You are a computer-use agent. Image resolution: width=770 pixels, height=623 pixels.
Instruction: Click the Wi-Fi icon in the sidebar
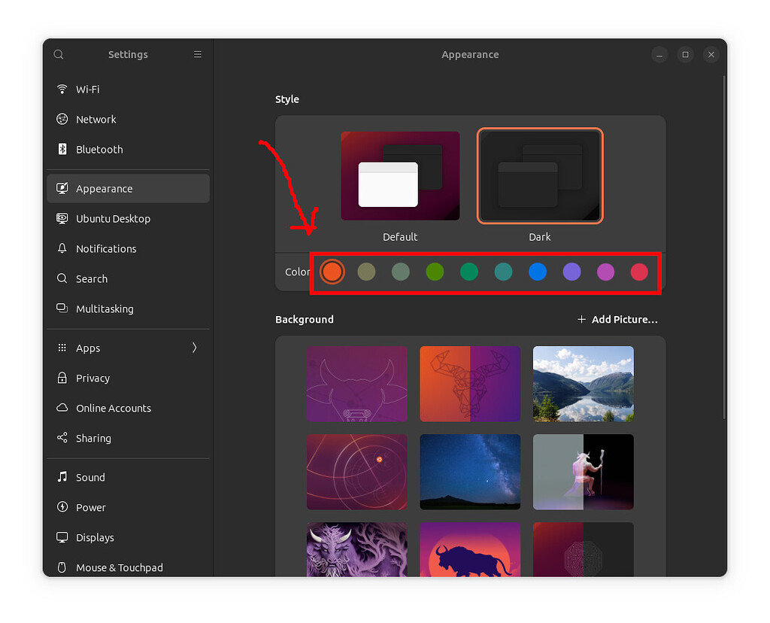[62, 89]
